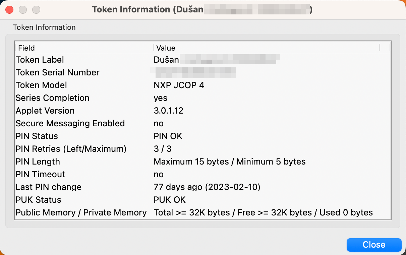Click the dialog title bar text
406x255 pixels.
click(201, 9)
